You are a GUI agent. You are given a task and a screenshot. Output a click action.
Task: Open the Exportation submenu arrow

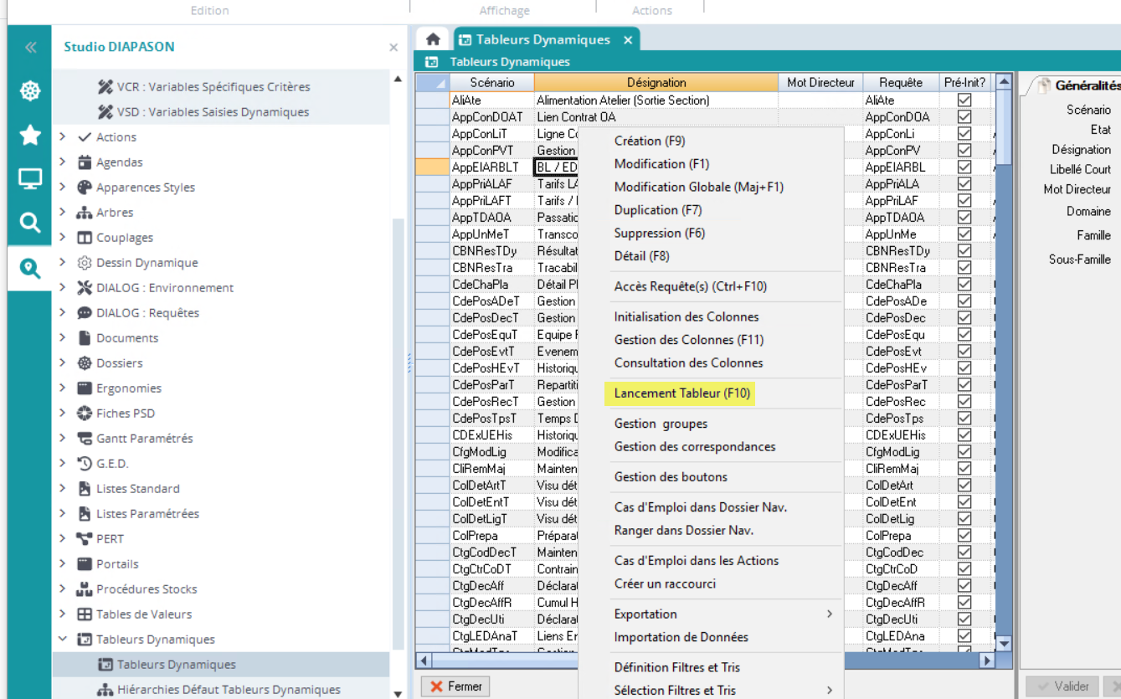pos(829,614)
